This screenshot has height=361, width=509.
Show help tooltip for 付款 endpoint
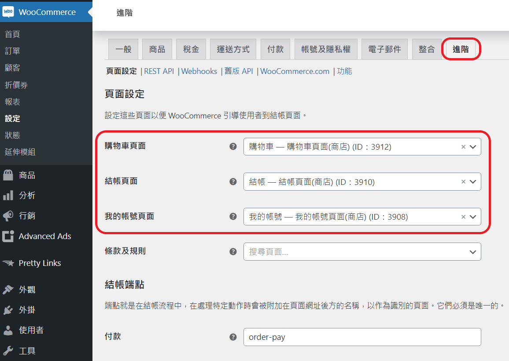(233, 337)
